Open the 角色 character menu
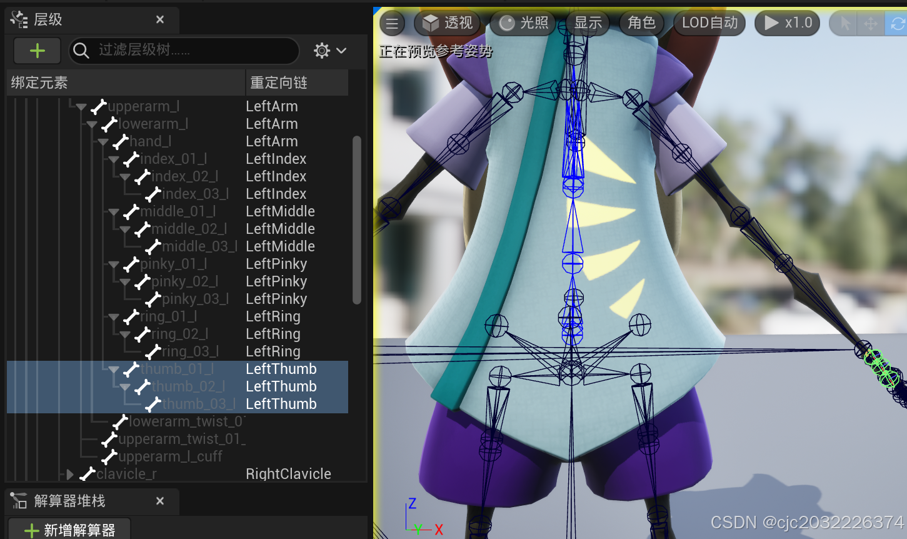This screenshot has height=539, width=907. (641, 23)
